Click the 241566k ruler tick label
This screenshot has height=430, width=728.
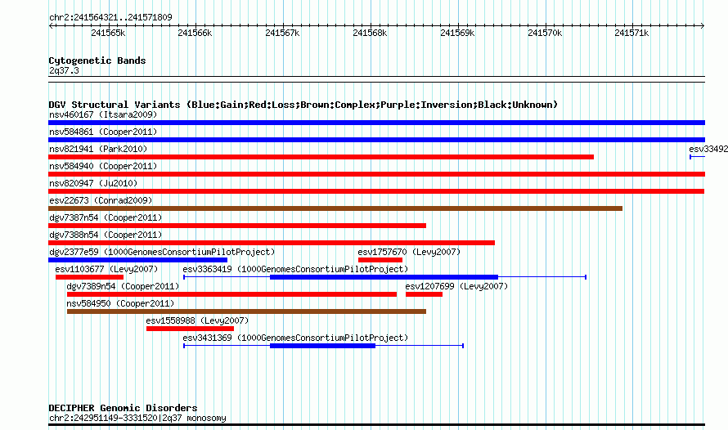[x=195, y=33]
